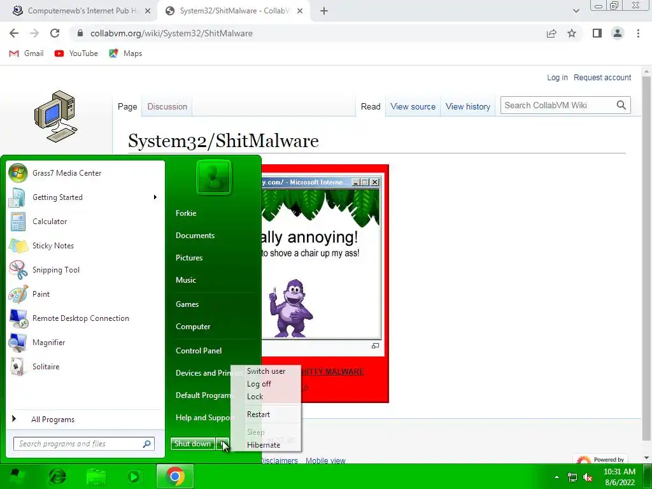This screenshot has height=489, width=652.
Task: Open Documents in start menu
Action: pyautogui.click(x=195, y=236)
